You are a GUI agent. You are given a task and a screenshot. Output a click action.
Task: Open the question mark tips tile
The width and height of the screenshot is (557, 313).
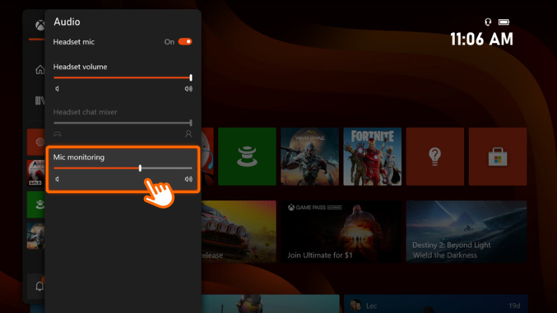(434, 156)
